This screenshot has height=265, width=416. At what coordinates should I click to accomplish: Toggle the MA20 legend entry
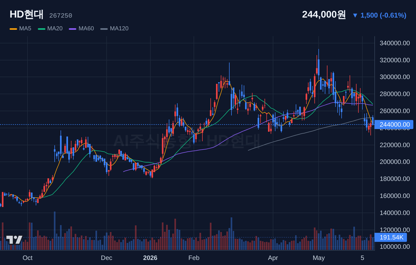[x=50, y=28]
